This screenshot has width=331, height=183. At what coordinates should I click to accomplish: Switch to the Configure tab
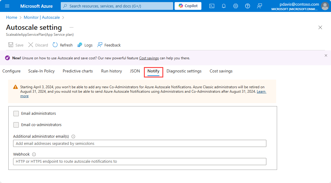[x=11, y=71]
